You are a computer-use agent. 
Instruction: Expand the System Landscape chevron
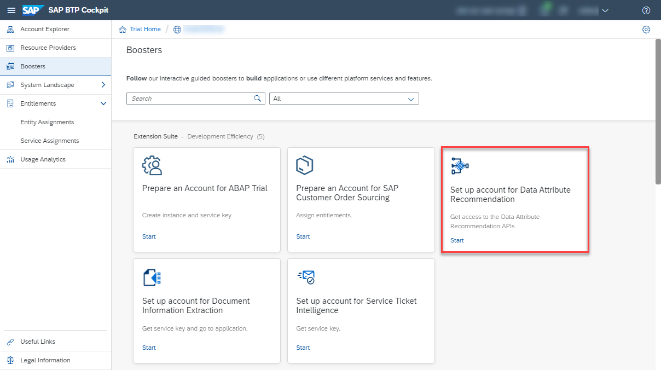click(103, 85)
